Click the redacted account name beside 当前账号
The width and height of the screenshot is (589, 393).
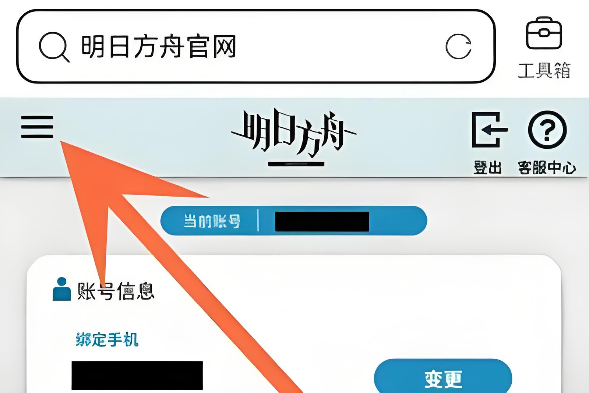[x=322, y=222]
